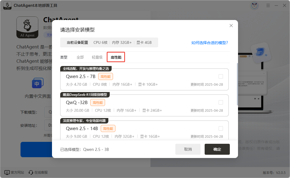Click the 内存 32GB+ device spec in the config bar
This screenshot has height=178, width=290.
[x=122, y=42]
